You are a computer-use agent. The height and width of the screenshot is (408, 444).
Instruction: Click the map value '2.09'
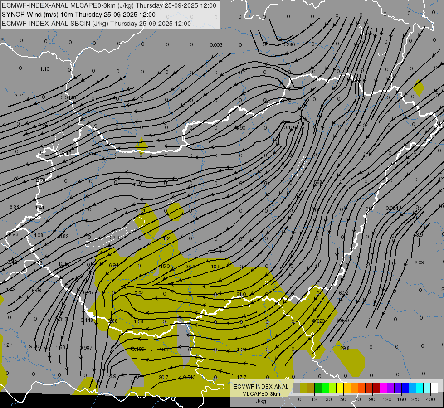click(x=420, y=262)
